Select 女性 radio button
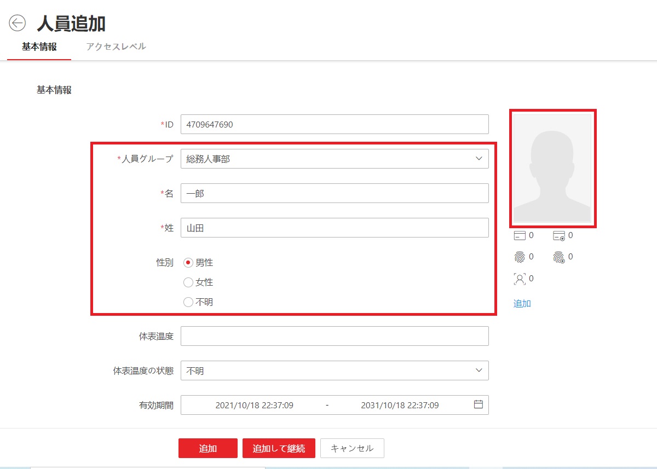The image size is (657, 469). tap(188, 282)
